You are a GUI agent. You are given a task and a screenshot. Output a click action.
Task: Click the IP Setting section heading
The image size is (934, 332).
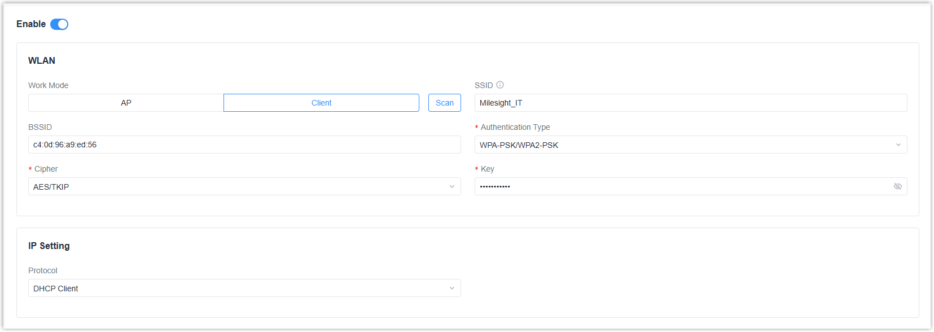(49, 246)
